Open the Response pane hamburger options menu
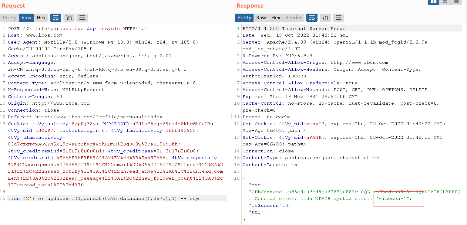The image size is (467, 225). coord(338,18)
